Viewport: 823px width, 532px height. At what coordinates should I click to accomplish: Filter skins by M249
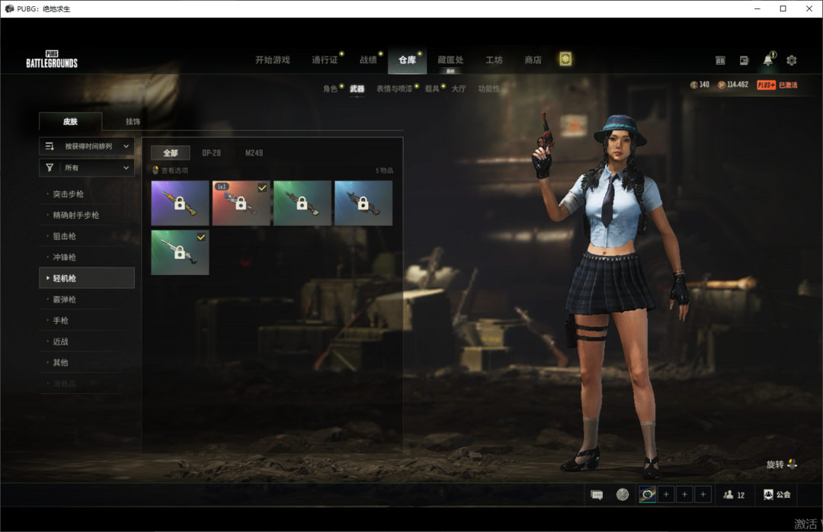[254, 153]
